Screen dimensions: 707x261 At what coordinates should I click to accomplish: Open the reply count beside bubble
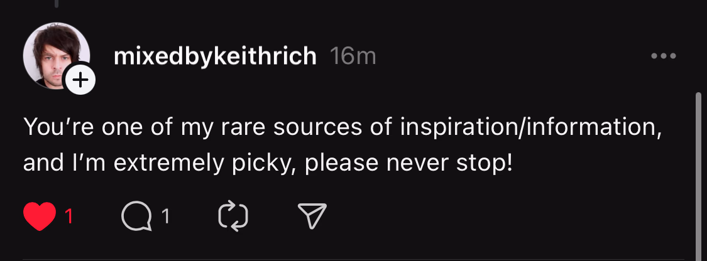[x=165, y=217]
